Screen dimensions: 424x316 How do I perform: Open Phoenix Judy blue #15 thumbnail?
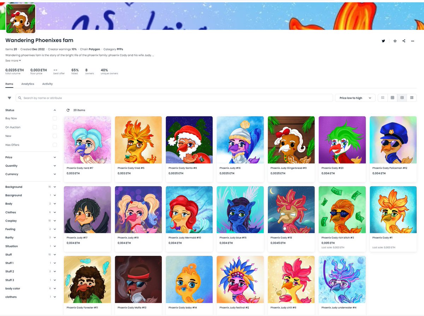tap(240, 209)
